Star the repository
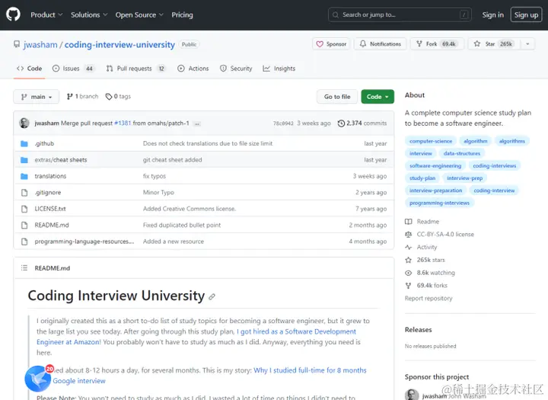 [494, 44]
